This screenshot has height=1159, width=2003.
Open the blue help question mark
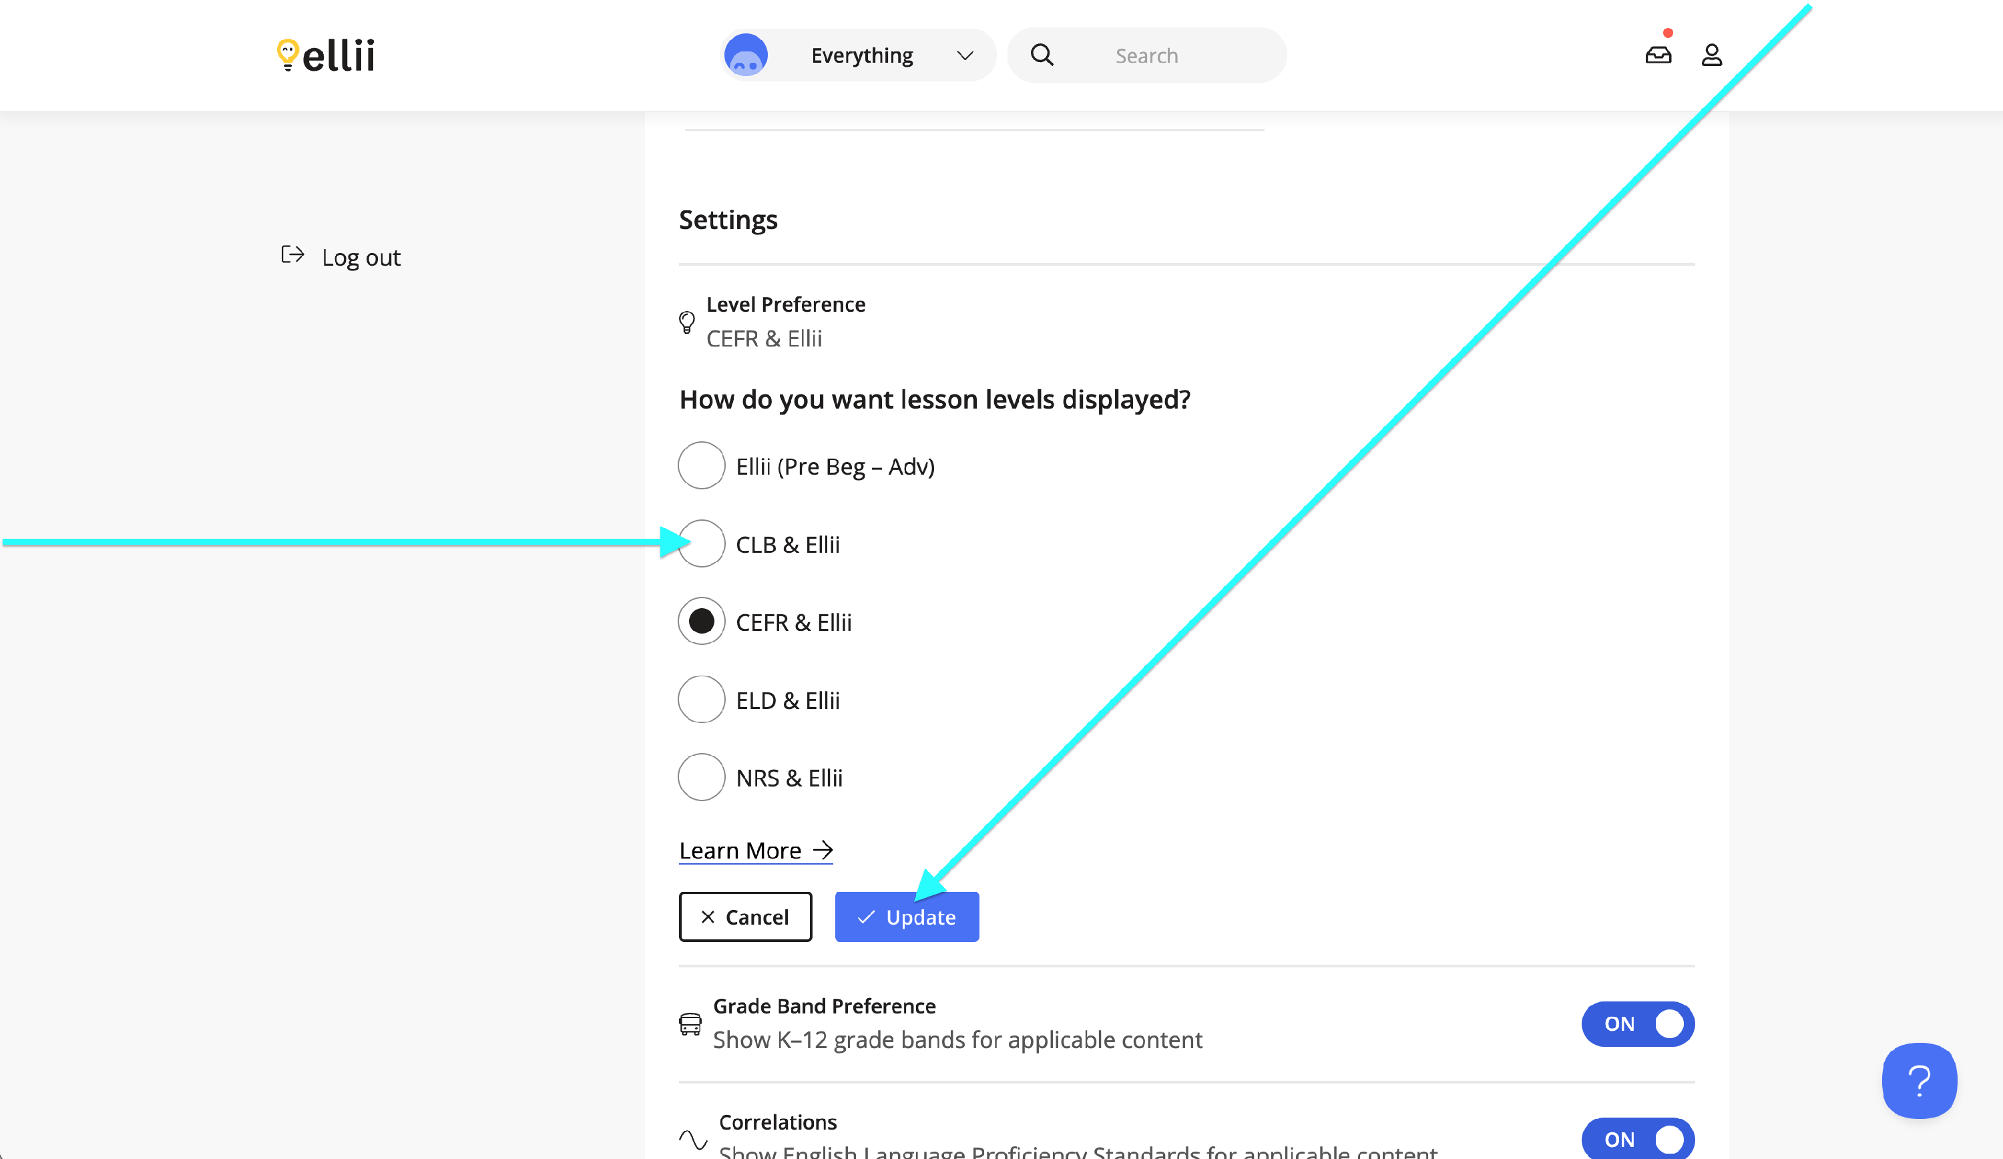tap(1919, 1080)
